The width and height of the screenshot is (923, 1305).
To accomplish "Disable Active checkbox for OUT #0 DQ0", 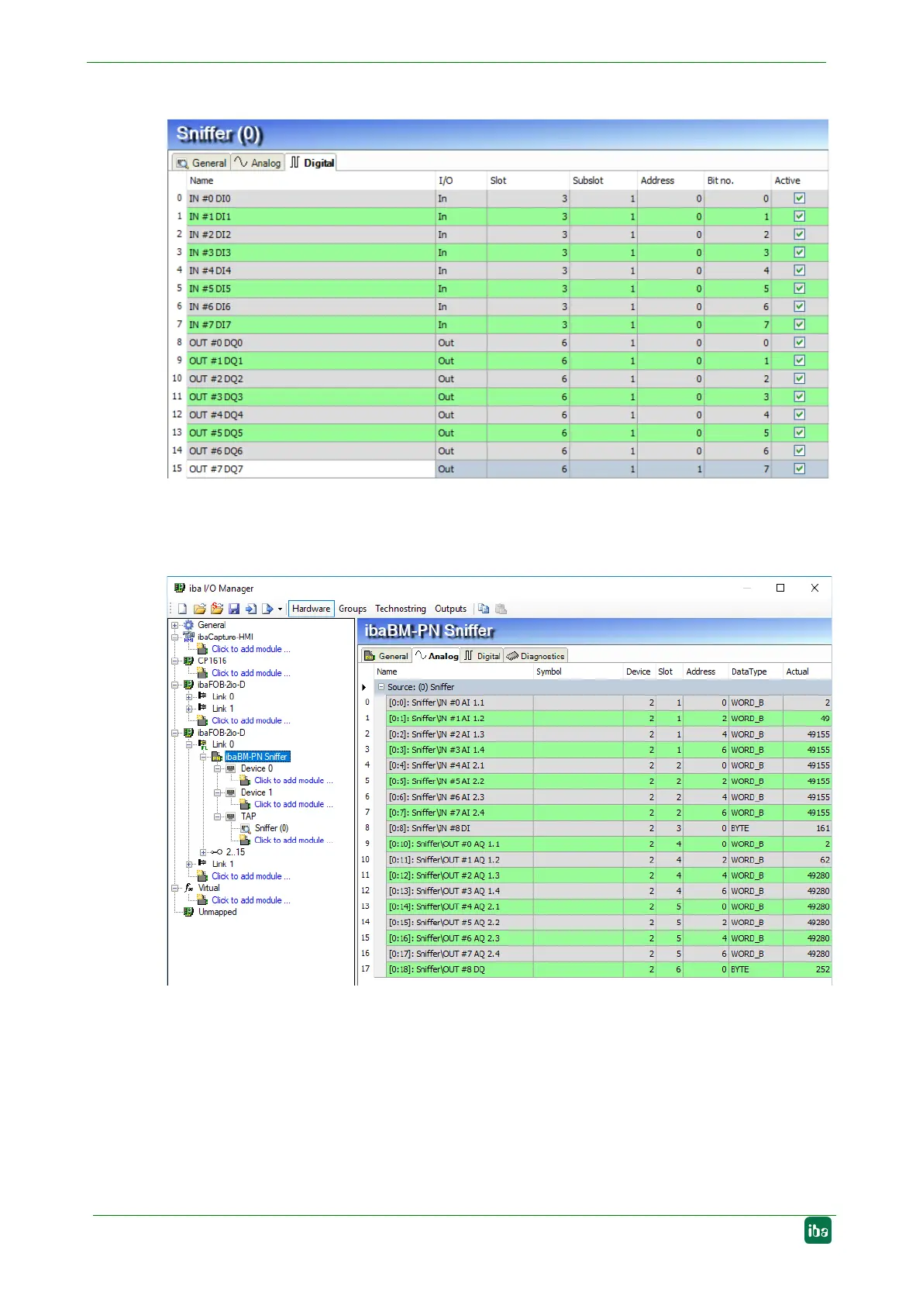I will pos(799,343).
